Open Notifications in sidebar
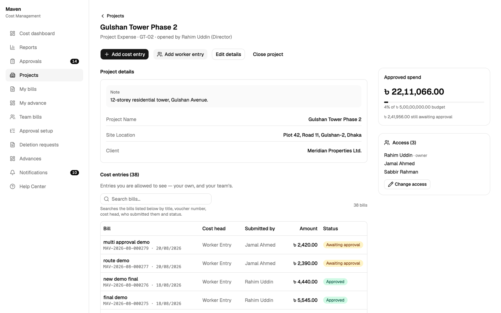This screenshot has height=313, width=501. (x=44, y=172)
